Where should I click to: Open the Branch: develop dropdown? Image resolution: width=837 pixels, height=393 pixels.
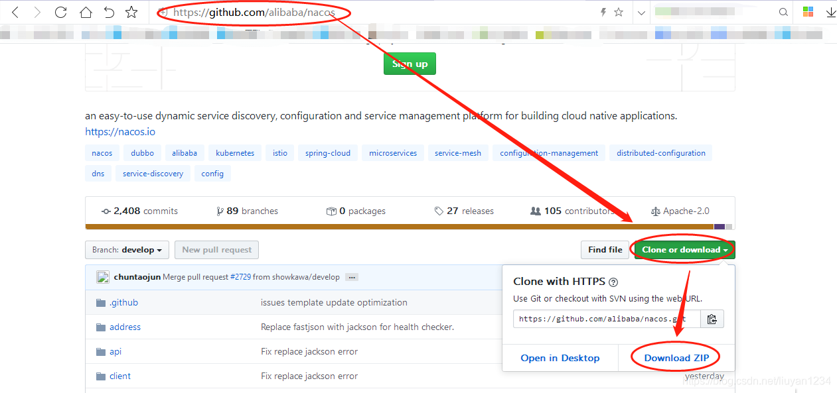point(127,250)
